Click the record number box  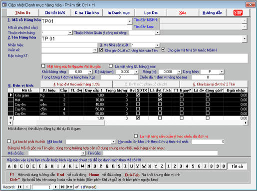(x=41, y=187)
